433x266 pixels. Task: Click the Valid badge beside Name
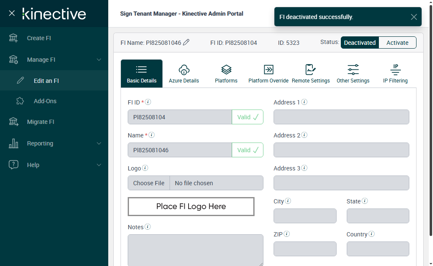(248, 150)
